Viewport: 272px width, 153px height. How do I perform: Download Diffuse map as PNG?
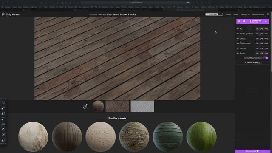coord(266,39)
